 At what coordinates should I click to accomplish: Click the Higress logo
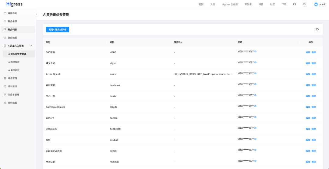pos(14,4)
